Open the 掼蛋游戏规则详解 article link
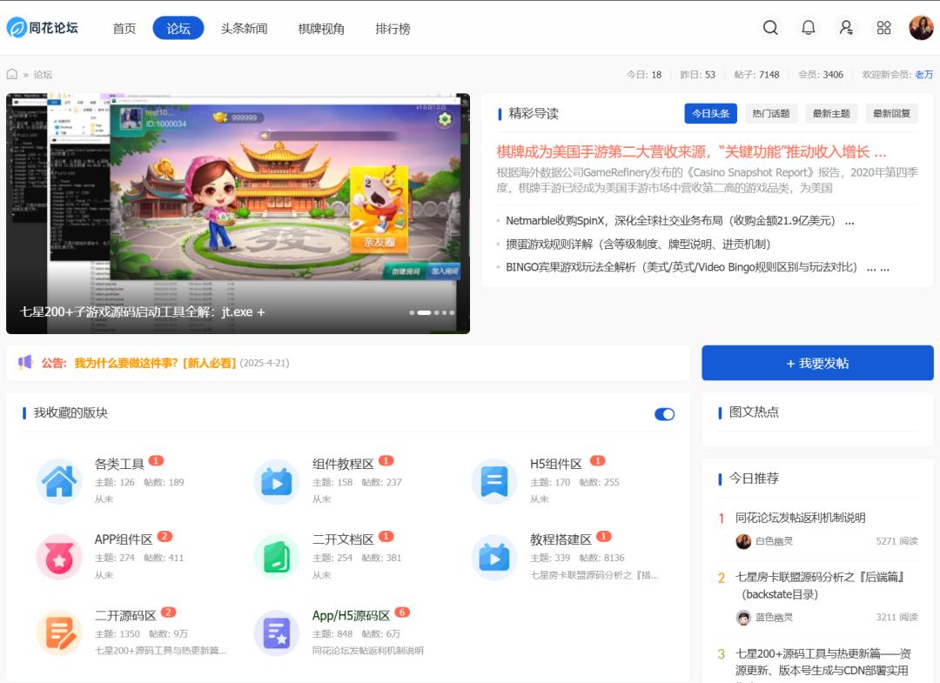 638,244
